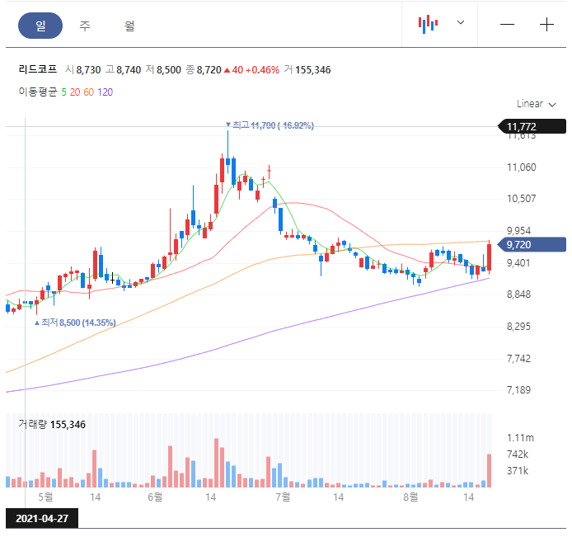Select the 일 (daily) chart tab
Screen dimensions: 572x537
point(40,26)
